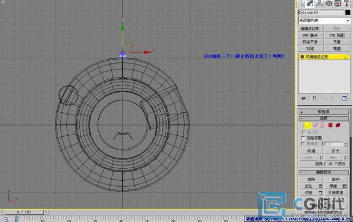The width and height of the screenshot is (353, 222).
Task: Click the 扩大 grow selection button
Action: 336,151
